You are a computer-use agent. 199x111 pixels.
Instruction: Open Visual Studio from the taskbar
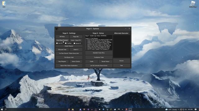[88, 109]
